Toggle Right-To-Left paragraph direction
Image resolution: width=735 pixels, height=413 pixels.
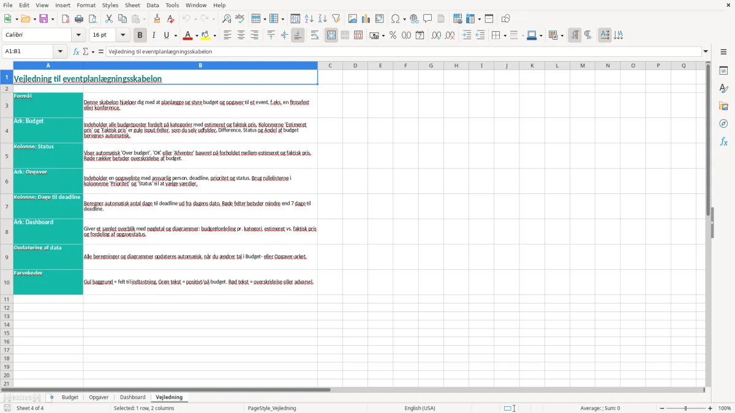588,35
